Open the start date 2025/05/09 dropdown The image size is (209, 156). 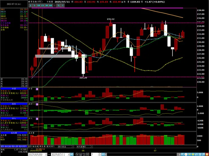(46, 155)
